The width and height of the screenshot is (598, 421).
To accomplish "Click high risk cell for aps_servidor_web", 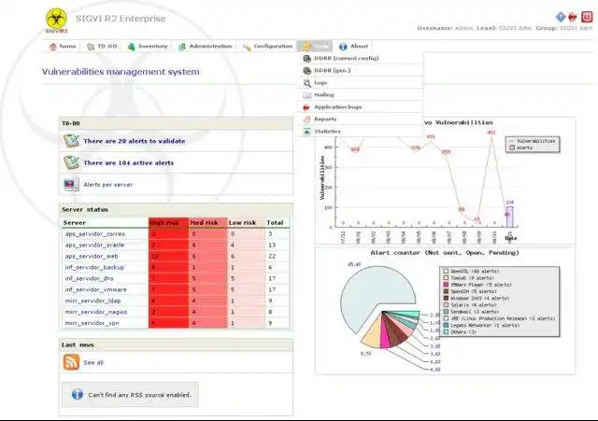I will tap(168, 257).
